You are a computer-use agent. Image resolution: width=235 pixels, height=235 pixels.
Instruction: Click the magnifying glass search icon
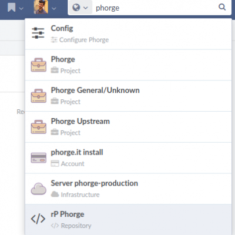[x=222, y=7]
